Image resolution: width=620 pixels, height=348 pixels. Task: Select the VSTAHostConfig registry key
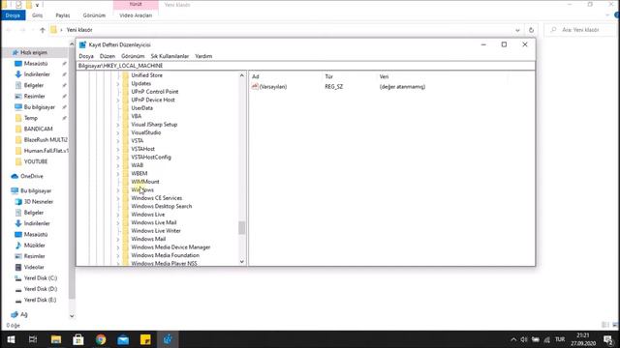click(x=151, y=157)
